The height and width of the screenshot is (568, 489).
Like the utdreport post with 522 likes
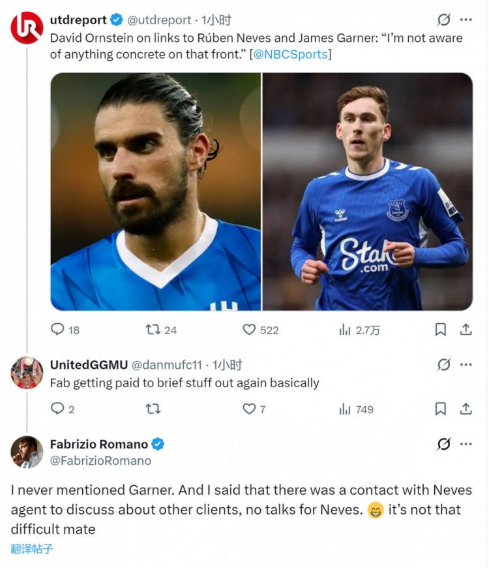click(x=249, y=330)
